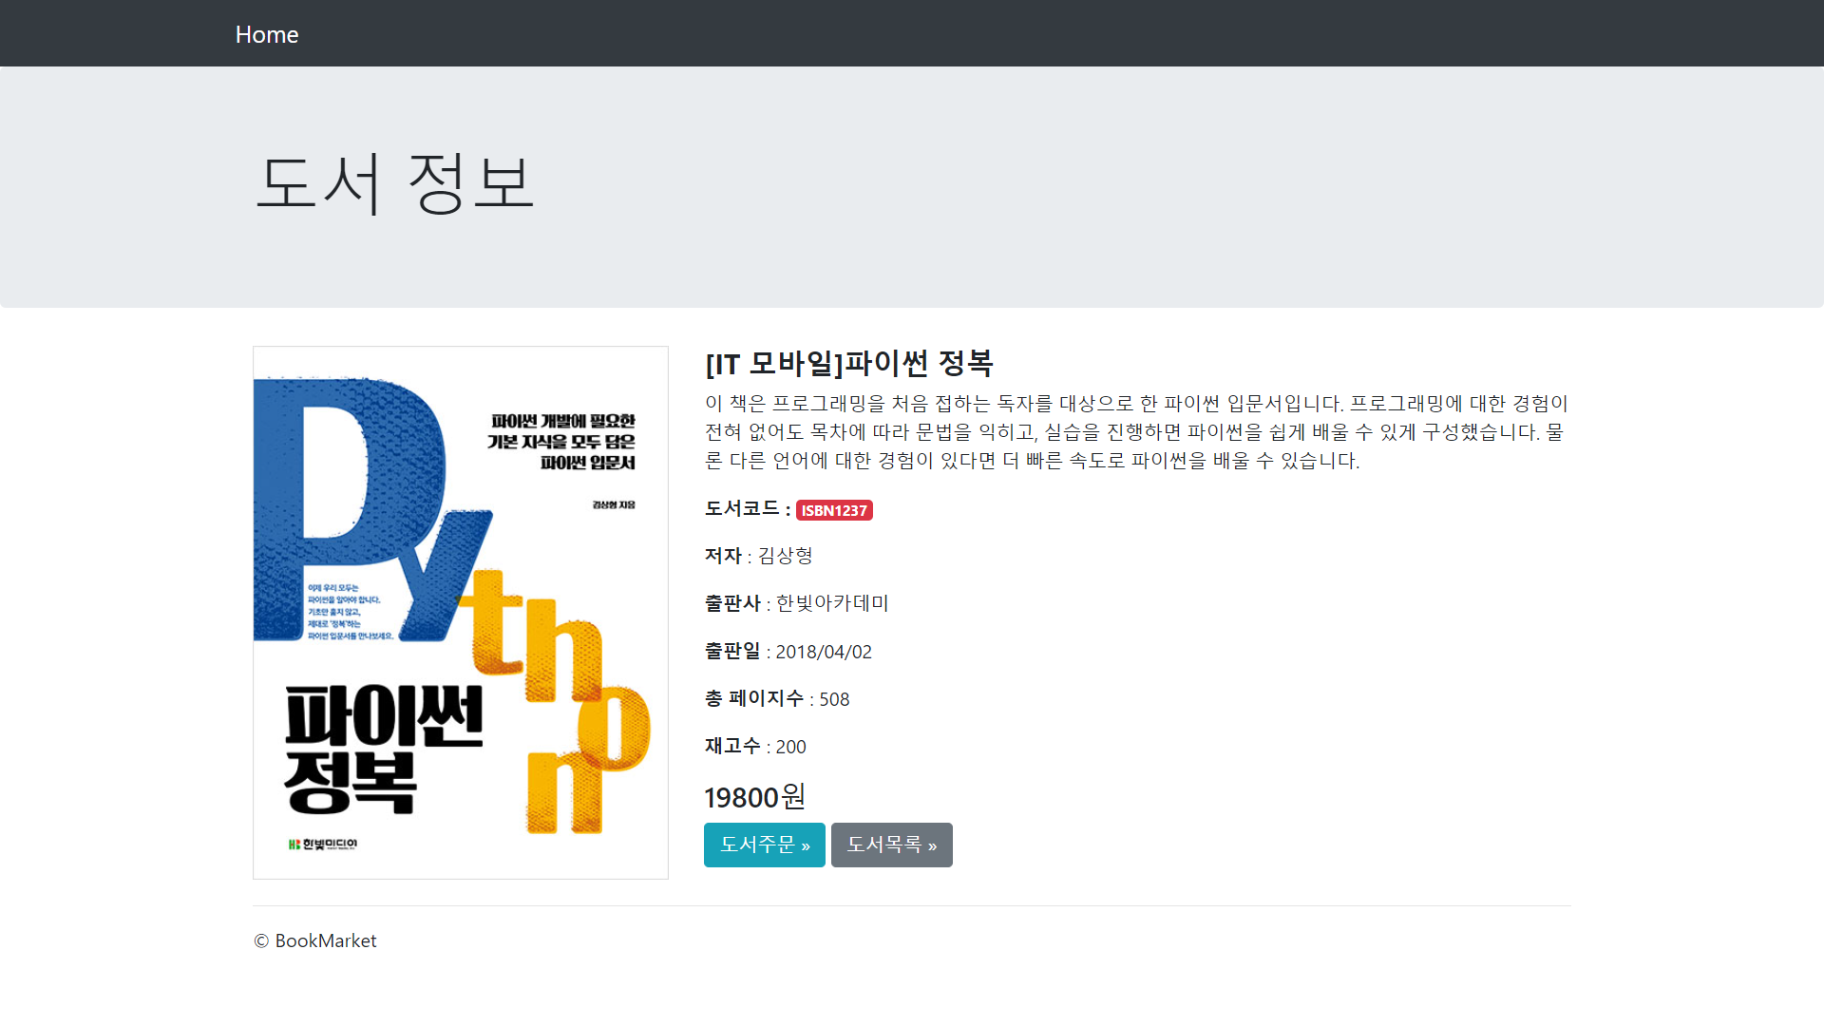Click the price text 19800원
1824x1026 pixels.
point(754,796)
